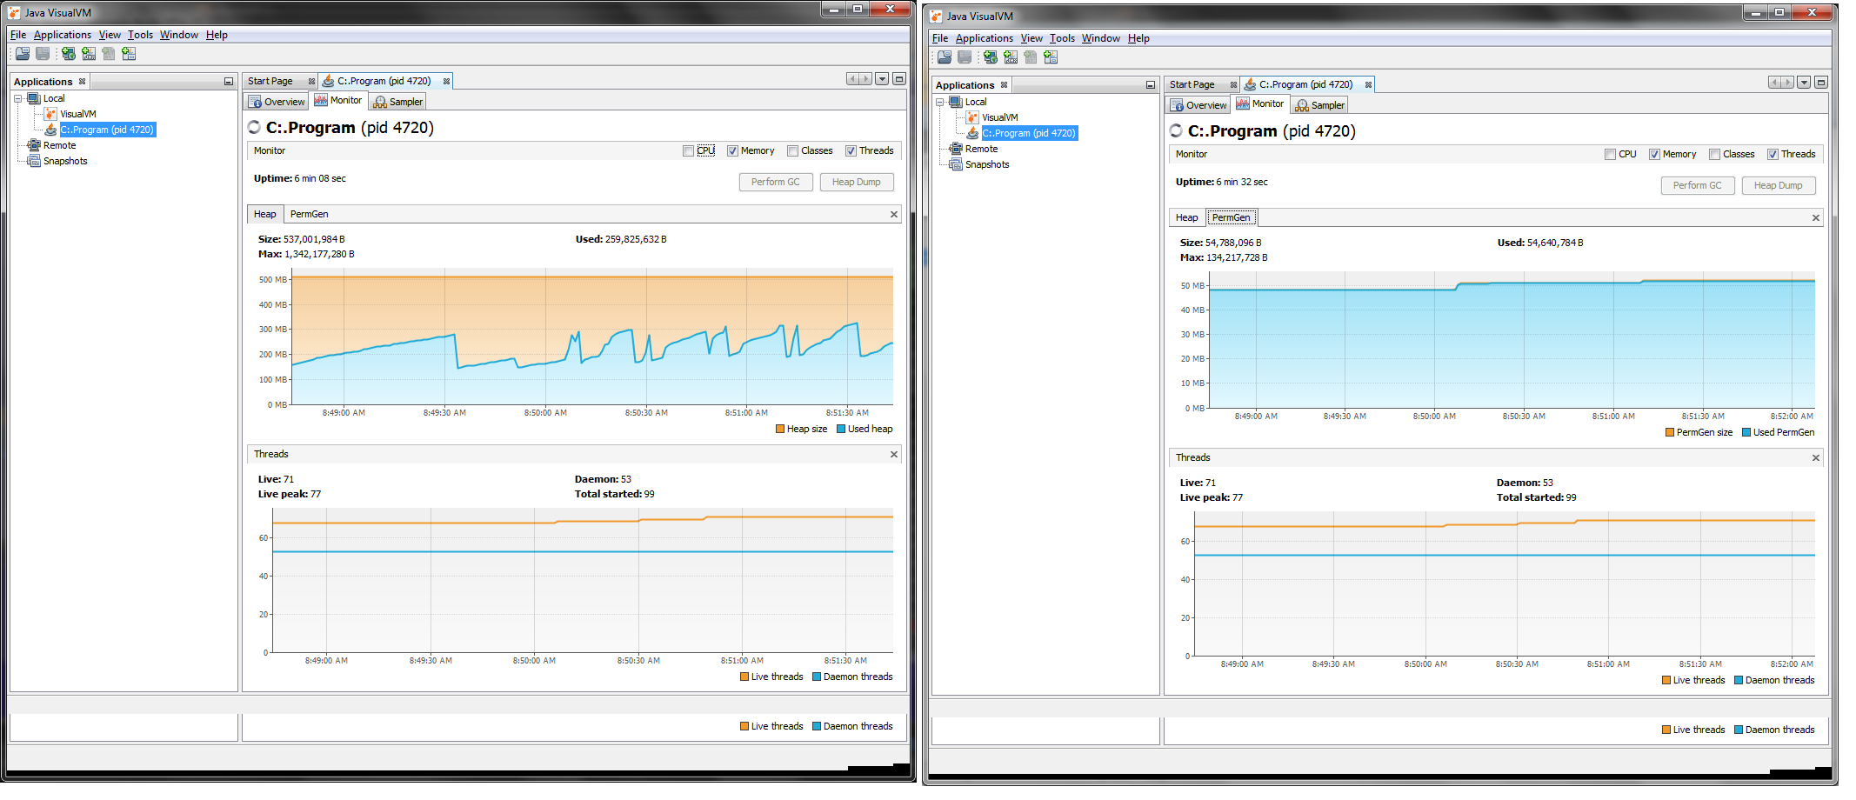Click Heap Dump button in right window
Screen dimensions: 1856x800
point(1779,186)
